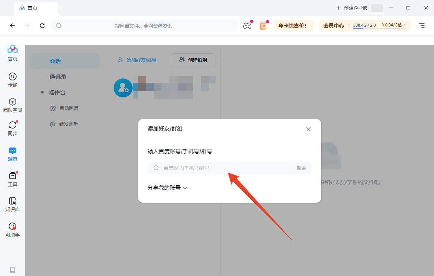Open the hamburger menu at top right
Viewport: 434px width, 276px height.
click(x=421, y=25)
